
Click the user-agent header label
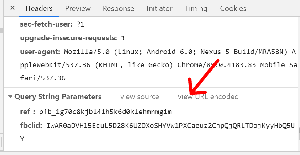click(40, 52)
